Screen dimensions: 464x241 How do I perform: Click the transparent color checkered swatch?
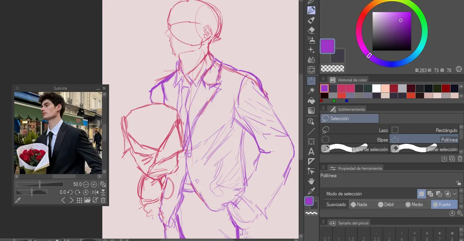point(333,68)
